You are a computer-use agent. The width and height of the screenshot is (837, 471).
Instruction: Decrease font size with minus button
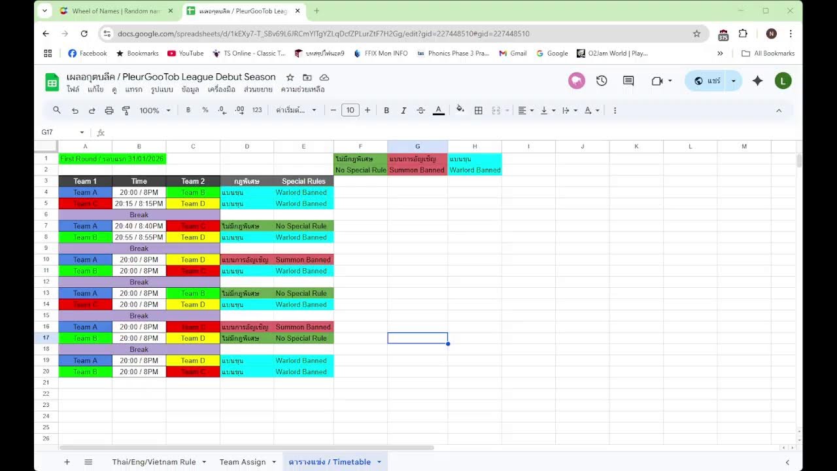click(x=333, y=111)
